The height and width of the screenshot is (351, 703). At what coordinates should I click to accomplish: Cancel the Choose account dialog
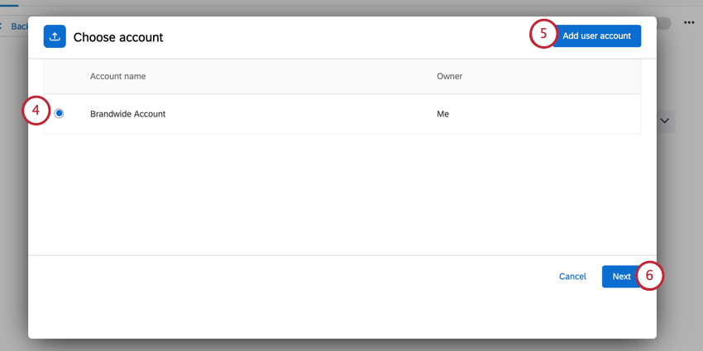click(572, 277)
